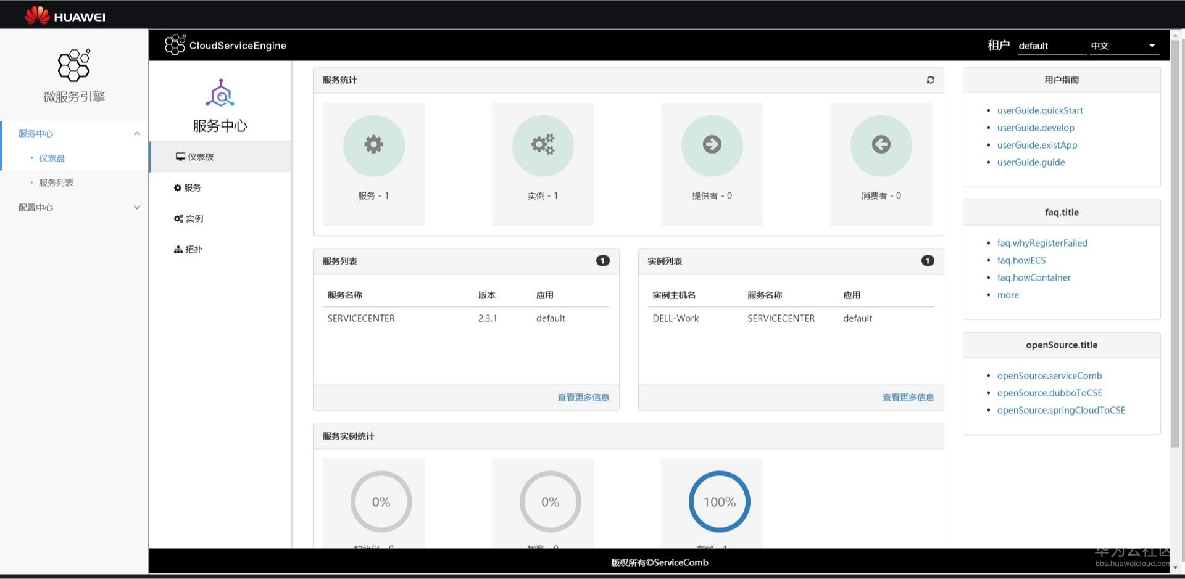Screen dimensions: 1185x579
Task: Open the userGuide.guide link
Action: (1031, 163)
